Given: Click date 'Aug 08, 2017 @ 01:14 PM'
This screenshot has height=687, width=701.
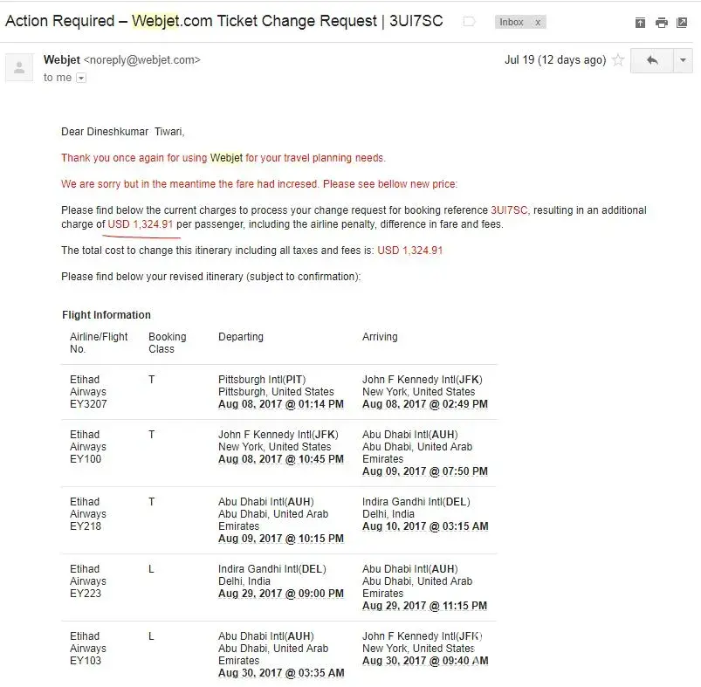Looking at the screenshot, I should pyautogui.click(x=281, y=404).
